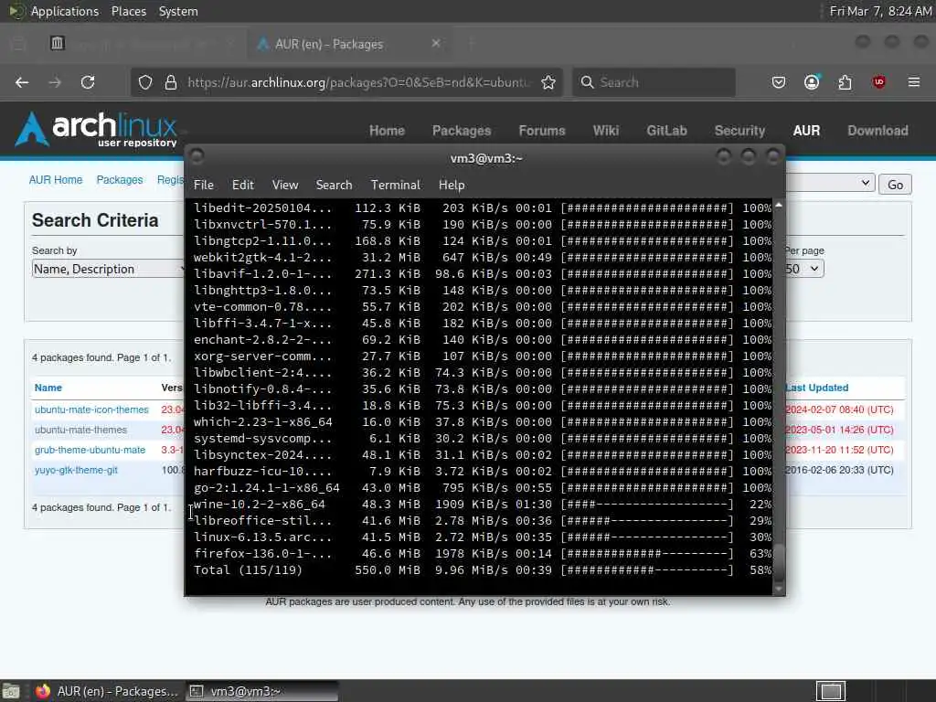Viewport: 936px width, 702px height.
Task: Open the Places menu
Action: (x=129, y=11)
